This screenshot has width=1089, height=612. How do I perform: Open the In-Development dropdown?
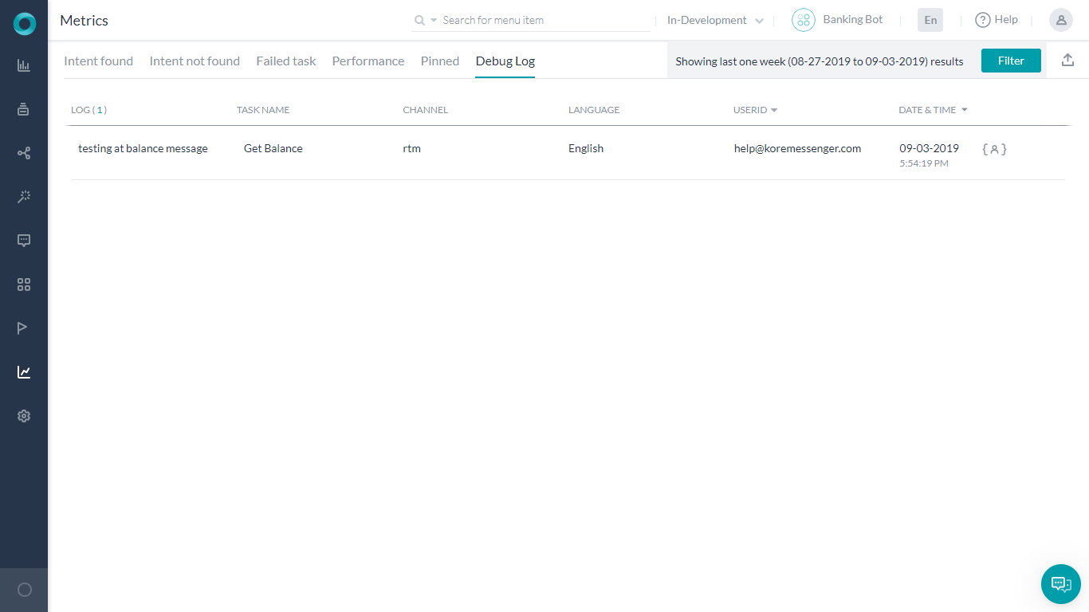pos(715,21)
